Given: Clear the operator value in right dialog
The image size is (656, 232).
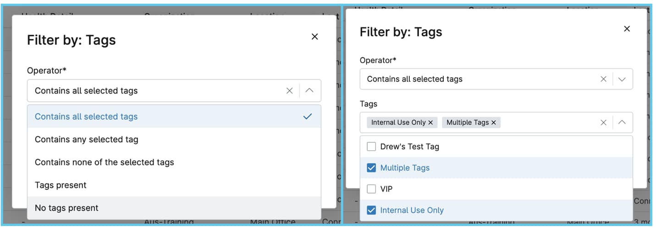Looking at the screenshot, I should (603, 79).
